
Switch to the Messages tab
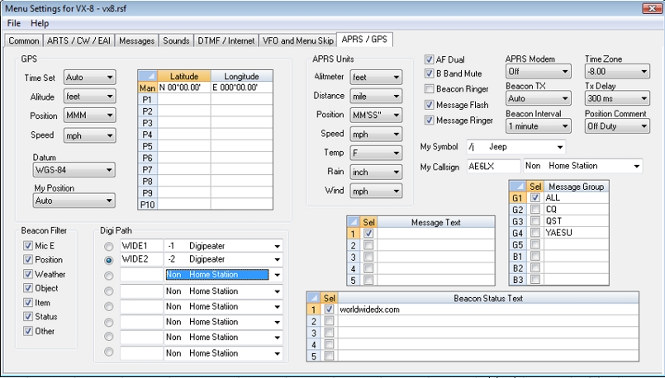138,40
